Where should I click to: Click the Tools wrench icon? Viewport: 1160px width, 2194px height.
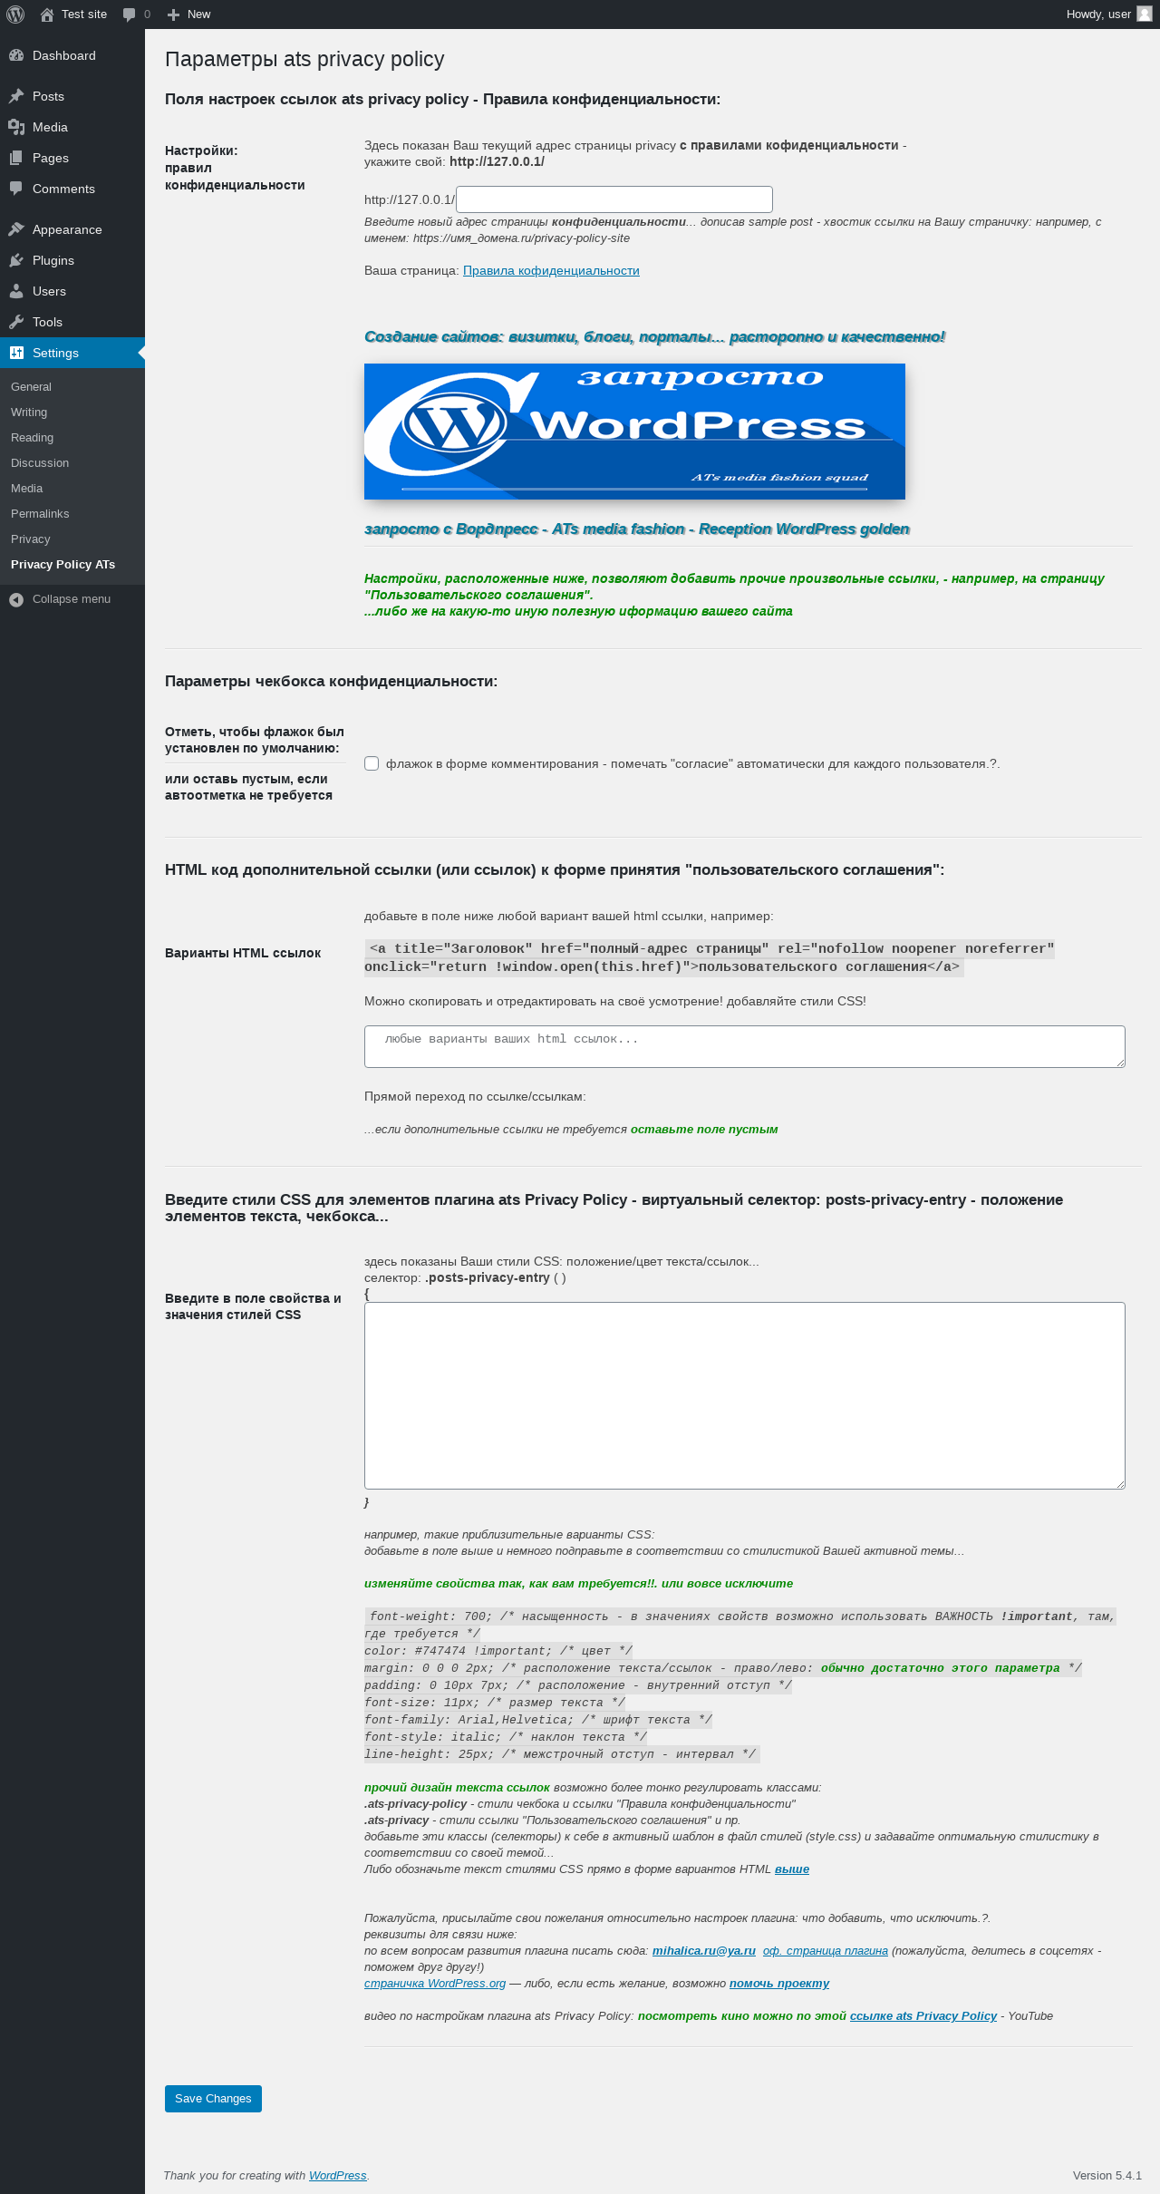16,322
